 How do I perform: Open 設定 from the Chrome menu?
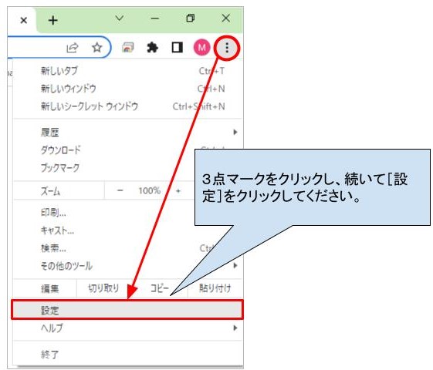(127, 310)
